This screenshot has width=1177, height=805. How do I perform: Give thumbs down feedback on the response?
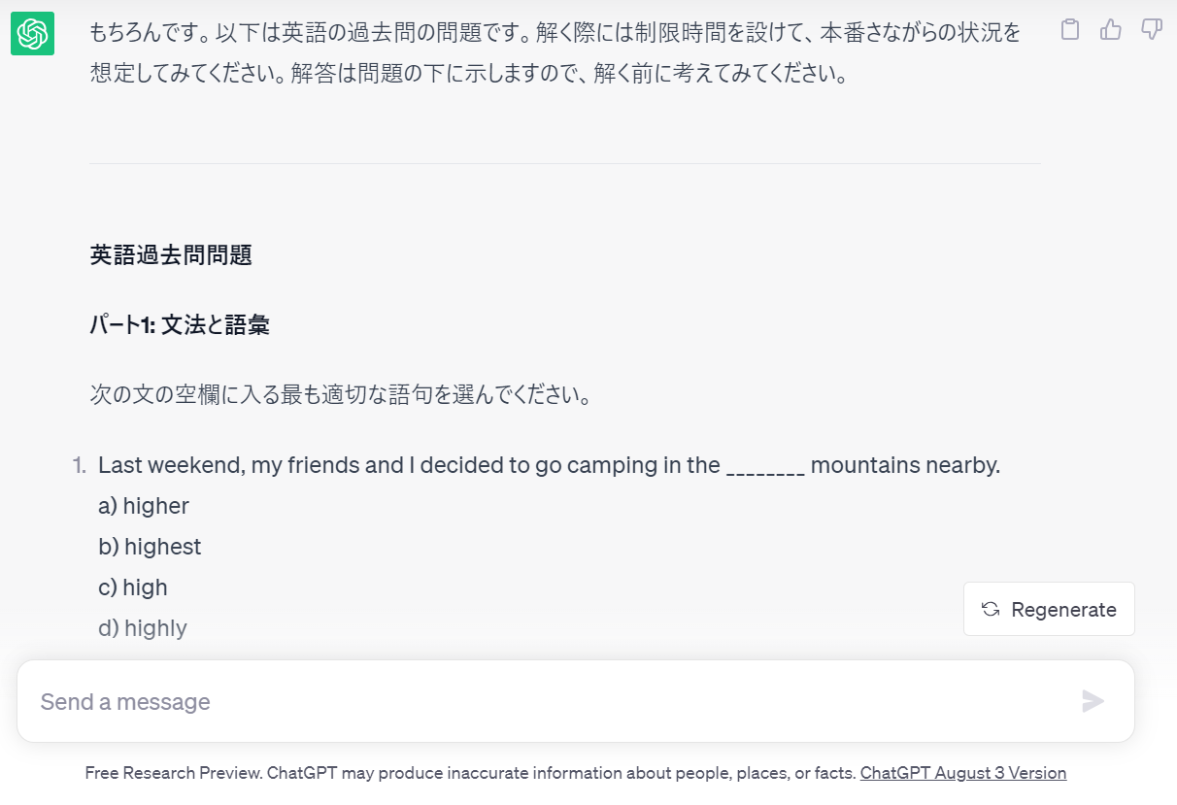coord(1150,30)
